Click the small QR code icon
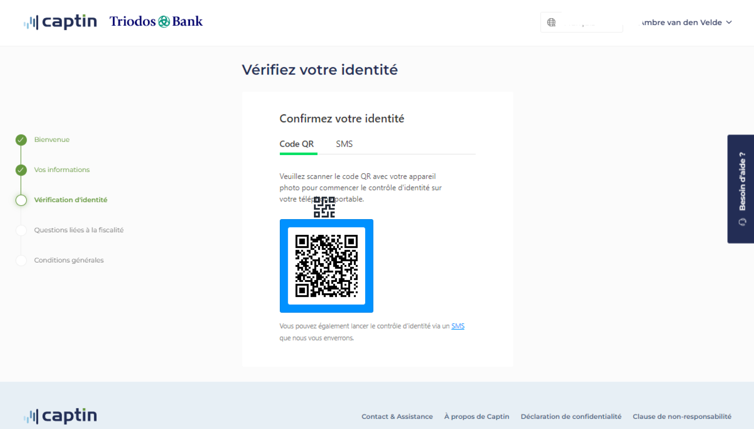 pyautogui.click(x=324, y=207)
